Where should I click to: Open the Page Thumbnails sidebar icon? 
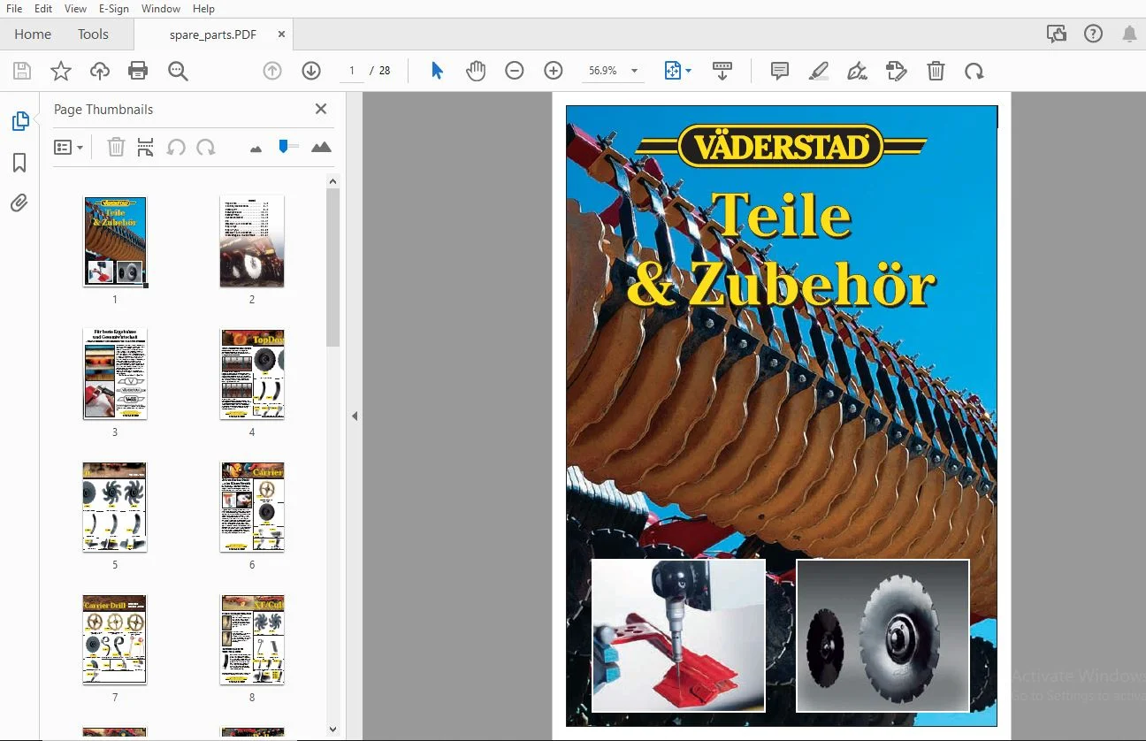click(x=19, y=121)
